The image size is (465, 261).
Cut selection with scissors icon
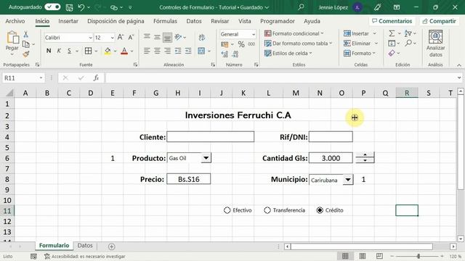pos(26,34)
